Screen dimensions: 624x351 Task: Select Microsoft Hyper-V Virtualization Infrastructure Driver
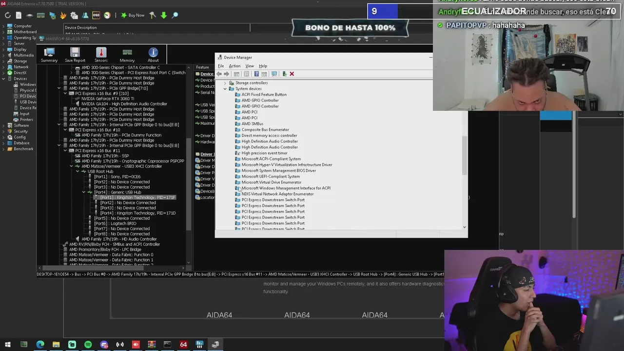click(x=287, y=165)
